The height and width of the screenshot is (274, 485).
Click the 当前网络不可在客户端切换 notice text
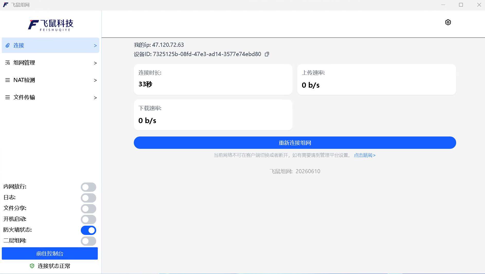coord(282,155)
